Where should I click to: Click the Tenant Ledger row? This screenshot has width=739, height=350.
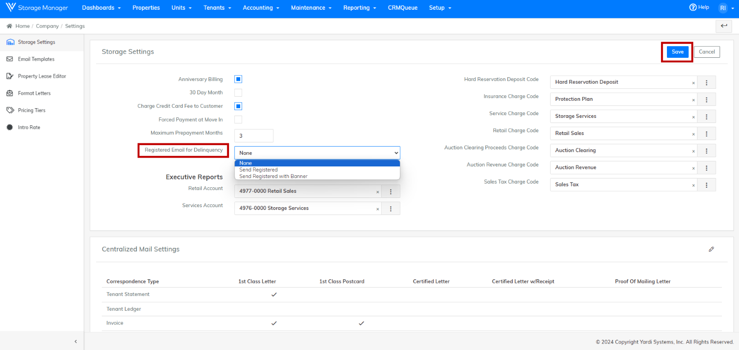tap(412, 309)
